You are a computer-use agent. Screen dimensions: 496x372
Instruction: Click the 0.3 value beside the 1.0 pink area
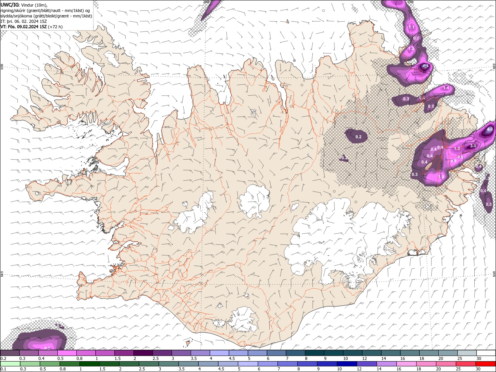click(x=415, y=174)
